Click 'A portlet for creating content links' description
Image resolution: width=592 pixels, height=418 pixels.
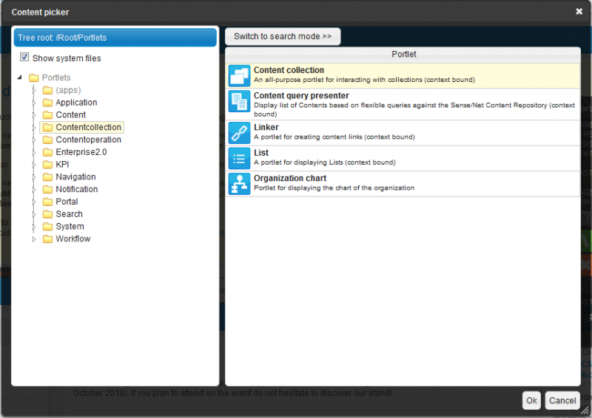click(x=334, y=137)
